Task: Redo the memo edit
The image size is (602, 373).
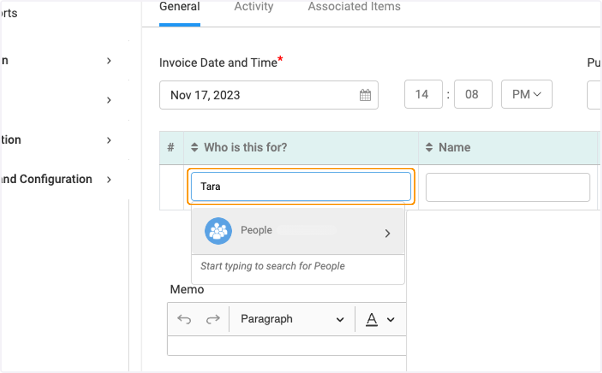Action: pos(213,319)
